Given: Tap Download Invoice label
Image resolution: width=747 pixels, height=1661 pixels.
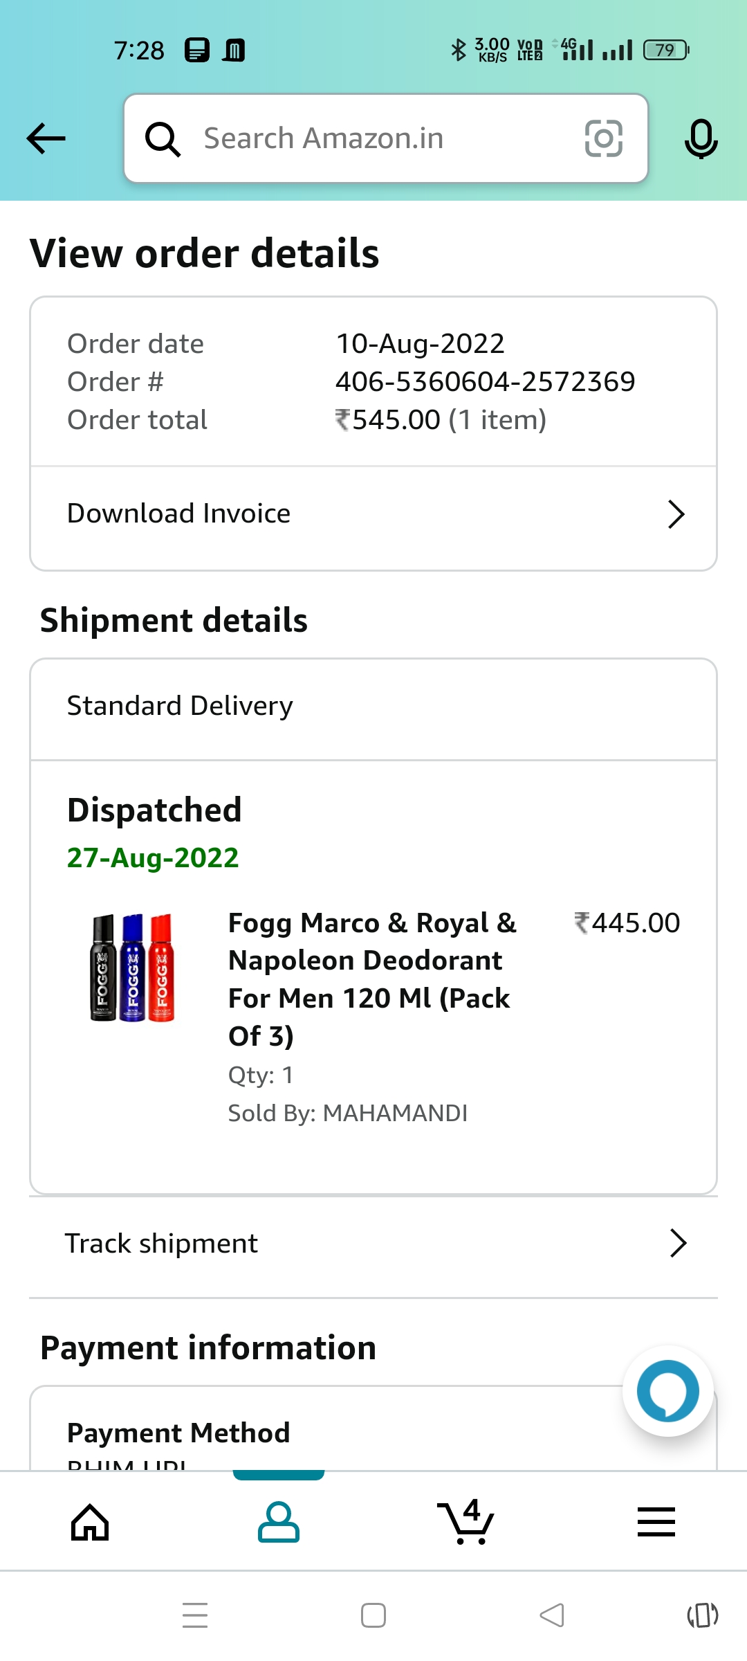Looking at the screenshot, I should pos(179,514).
